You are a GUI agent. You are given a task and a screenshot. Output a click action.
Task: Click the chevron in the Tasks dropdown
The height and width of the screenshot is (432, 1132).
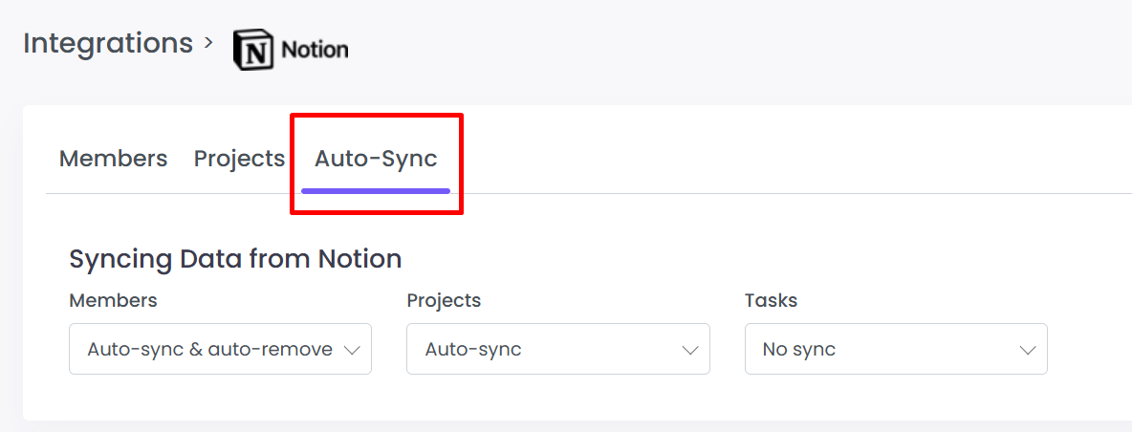(x=1028, y=351)
